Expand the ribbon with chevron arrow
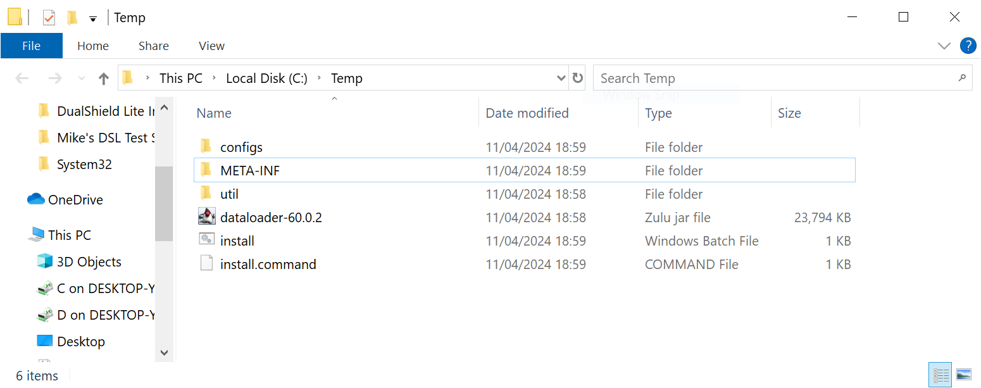 [944, 46]
